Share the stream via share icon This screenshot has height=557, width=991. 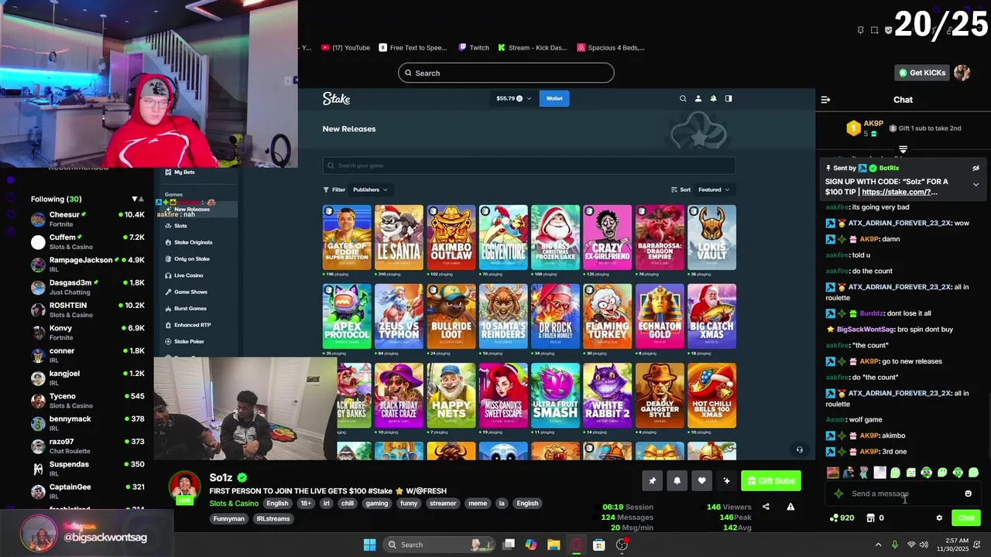tap(766, 507)
